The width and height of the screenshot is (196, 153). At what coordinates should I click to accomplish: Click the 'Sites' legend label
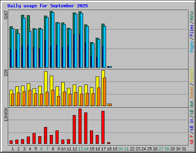191,93
